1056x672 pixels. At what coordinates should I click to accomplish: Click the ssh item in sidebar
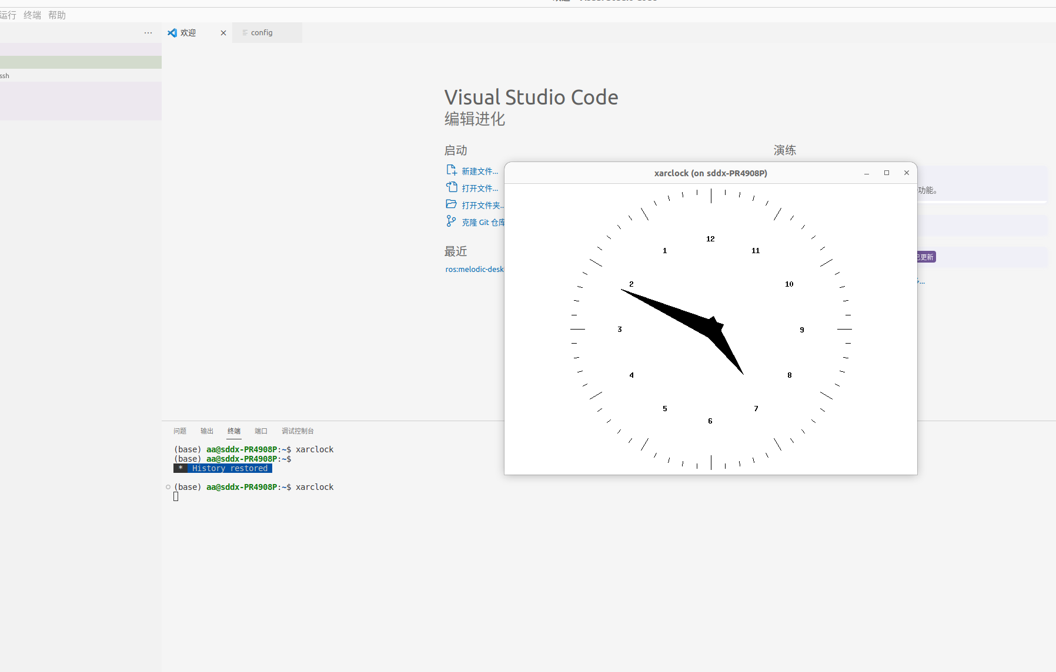click(5, 76)
